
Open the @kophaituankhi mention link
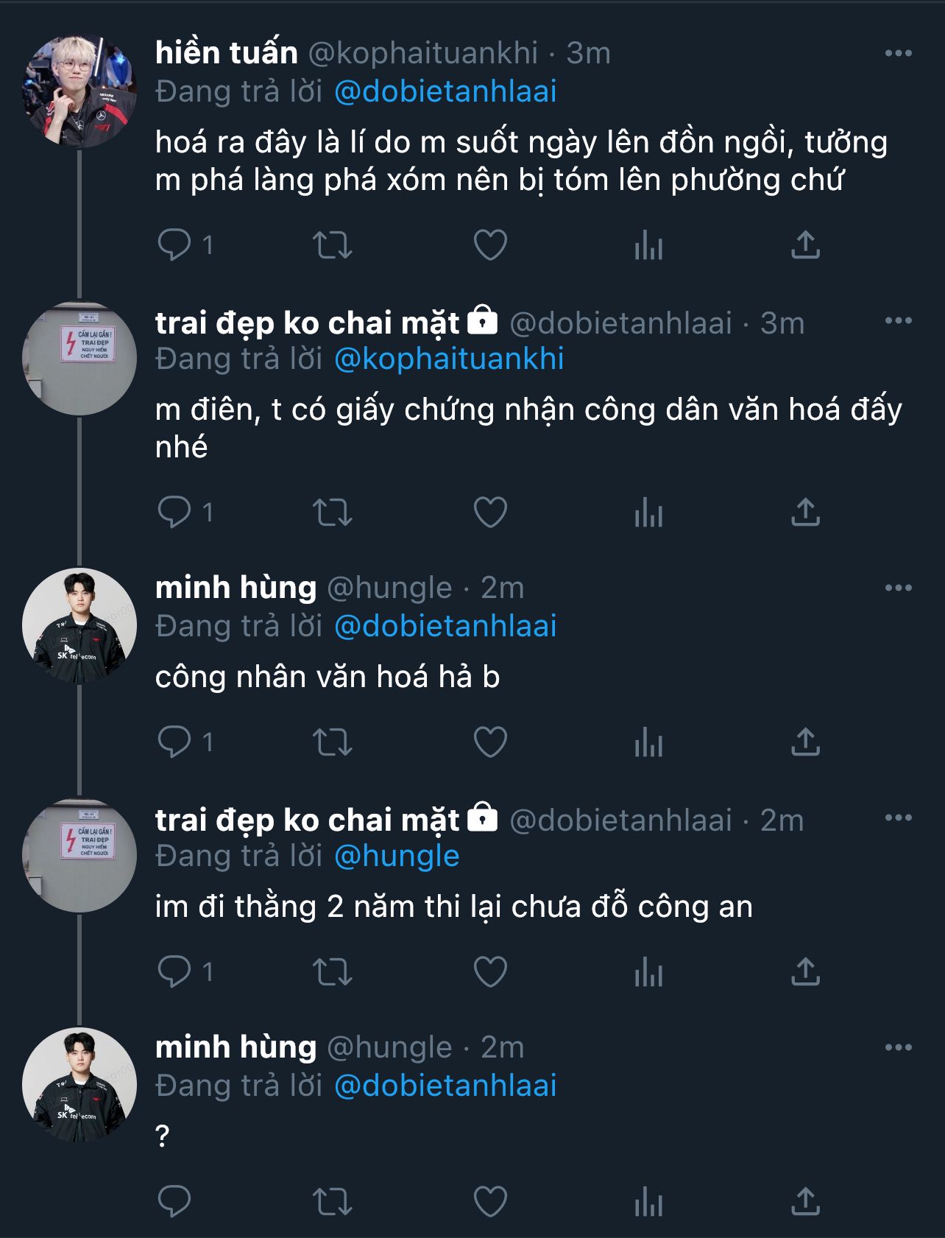[449, 359]
